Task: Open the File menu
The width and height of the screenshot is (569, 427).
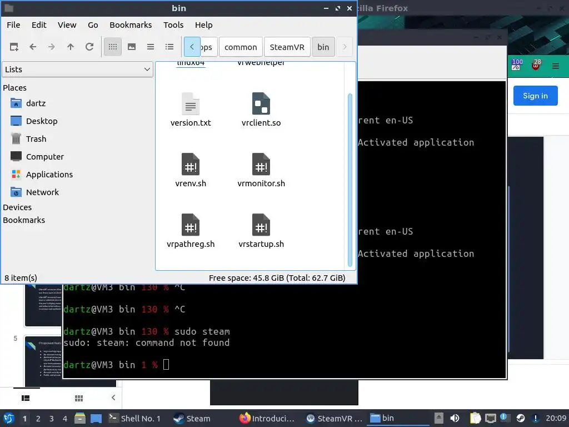Action: coord(13,25)
